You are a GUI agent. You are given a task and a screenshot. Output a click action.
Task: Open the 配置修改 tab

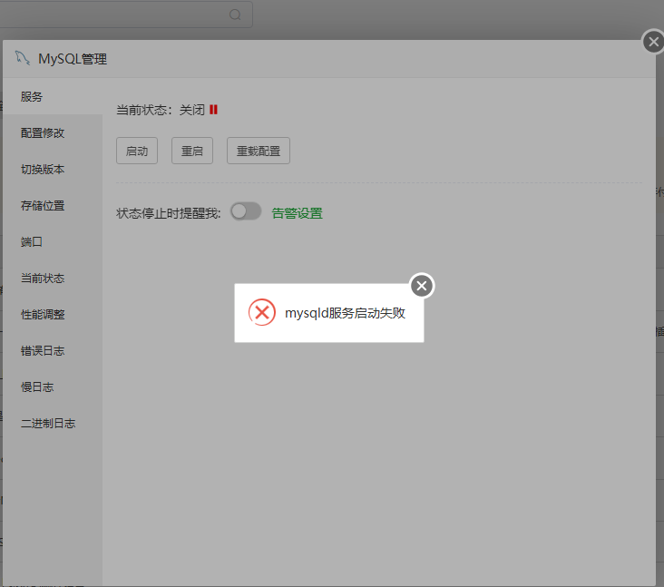point(53,133)
